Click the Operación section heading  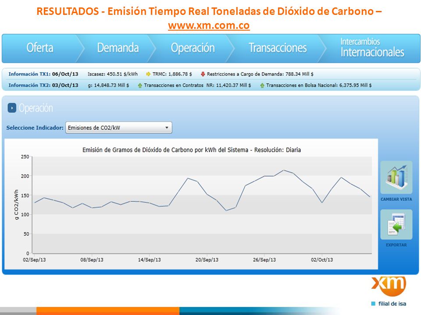pos(36,108)
